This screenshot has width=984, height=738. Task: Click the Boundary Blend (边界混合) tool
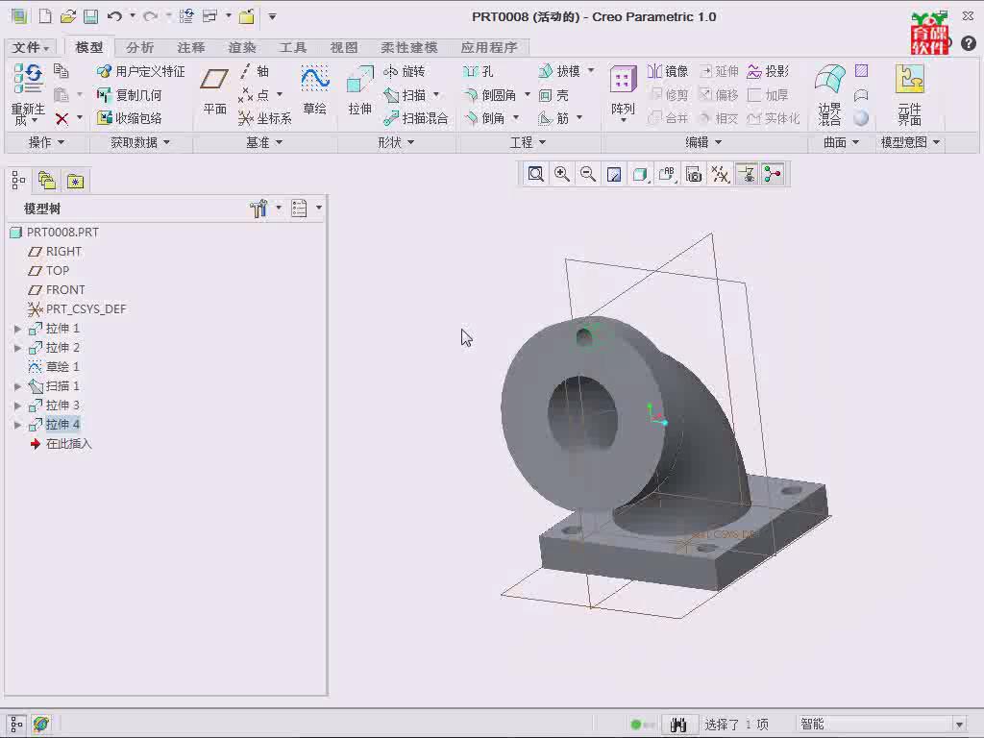(x=829, y=94)
